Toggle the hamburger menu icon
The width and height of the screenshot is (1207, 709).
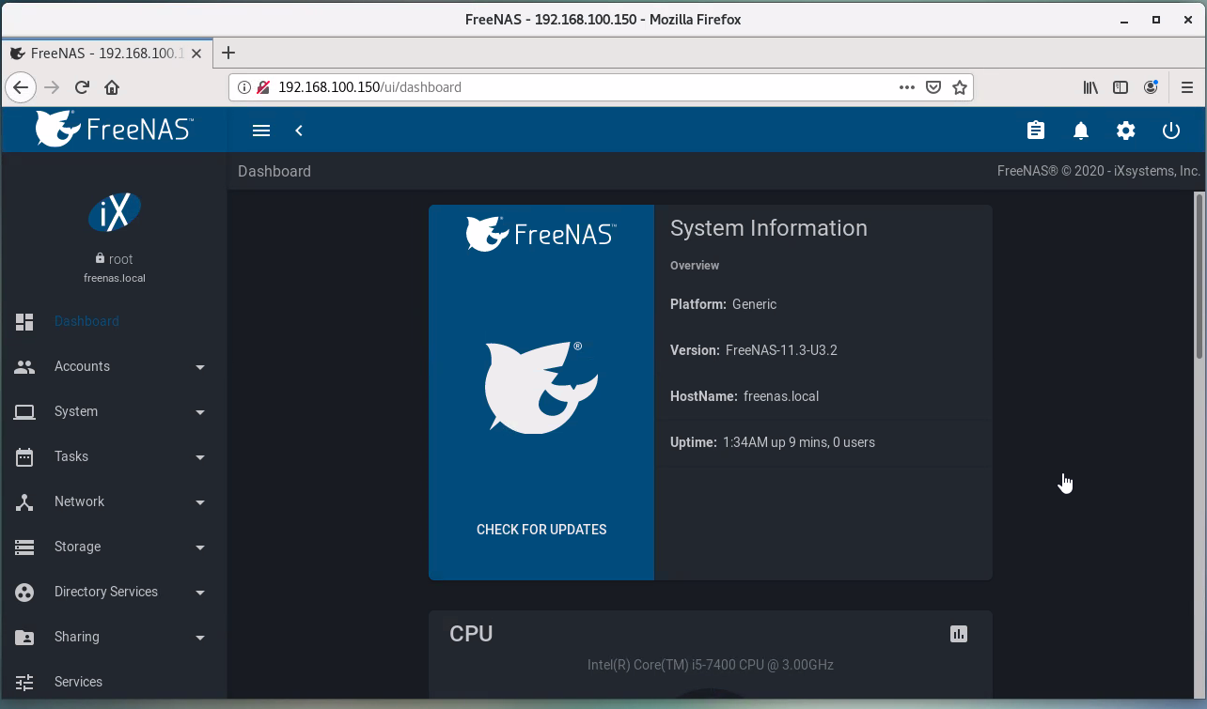[261, 131]
